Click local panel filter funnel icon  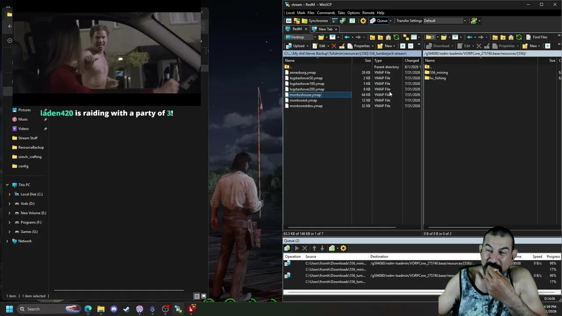tap(332, 37)
